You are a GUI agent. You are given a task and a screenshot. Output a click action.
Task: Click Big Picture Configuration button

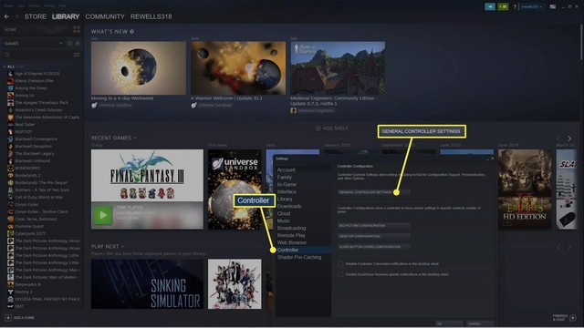373,225
